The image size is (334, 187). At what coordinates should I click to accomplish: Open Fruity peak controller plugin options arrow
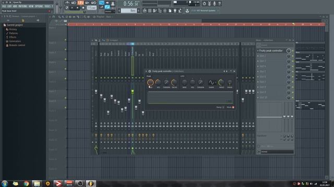tap(146, 72)
